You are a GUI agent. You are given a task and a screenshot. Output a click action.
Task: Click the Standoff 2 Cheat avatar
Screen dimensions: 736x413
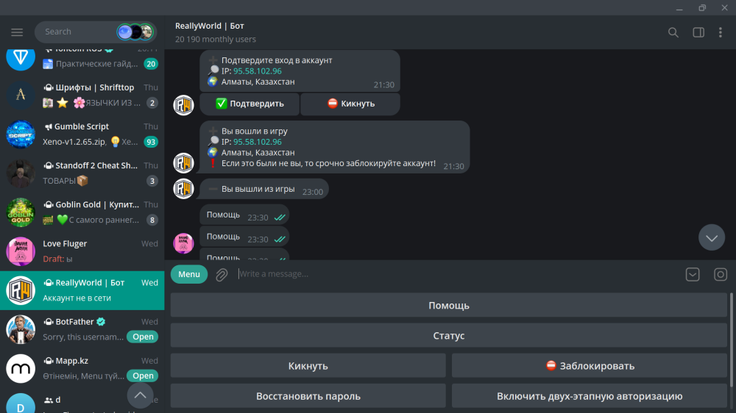(x=21, y=173)
